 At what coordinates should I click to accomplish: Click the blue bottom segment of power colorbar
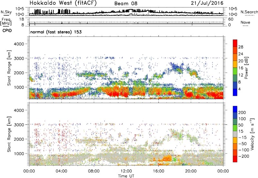(x=235, y=93)
